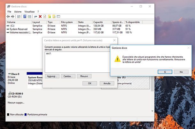The image size is (195, 129).
Task: Click the yellow folder with green arrow icon
Action: tap(49, 16)
